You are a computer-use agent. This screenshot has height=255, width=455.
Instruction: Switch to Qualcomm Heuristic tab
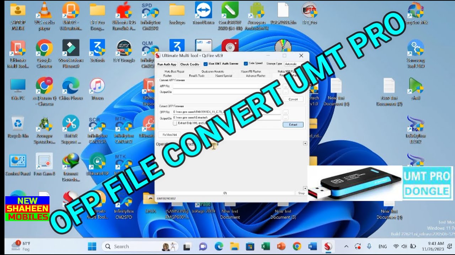[213, 72]
